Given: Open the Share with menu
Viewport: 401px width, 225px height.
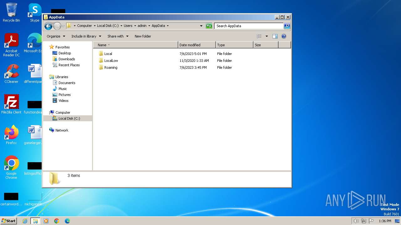Looking at the screenshot, I should pyautogui.click(x=118, y=36).
